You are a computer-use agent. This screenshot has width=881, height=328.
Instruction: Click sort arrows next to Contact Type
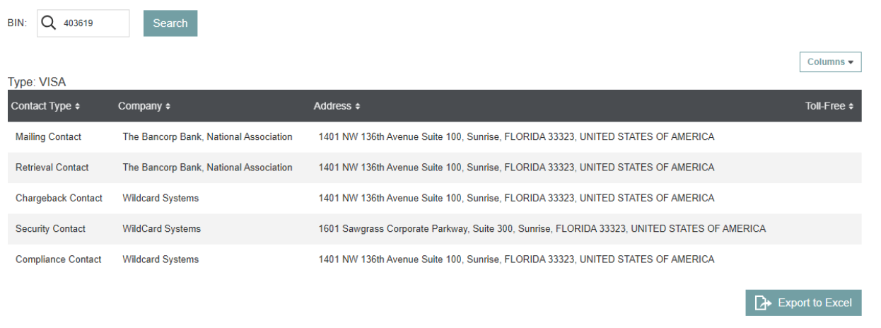coord(77,107)
